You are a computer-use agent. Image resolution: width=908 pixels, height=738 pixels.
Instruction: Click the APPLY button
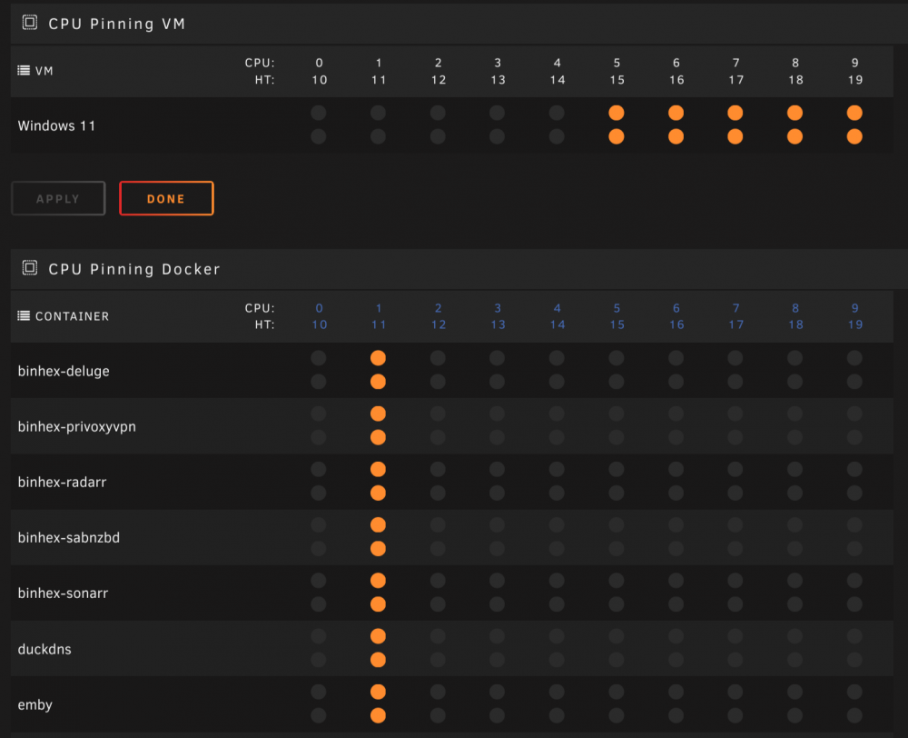click(58, 198)
